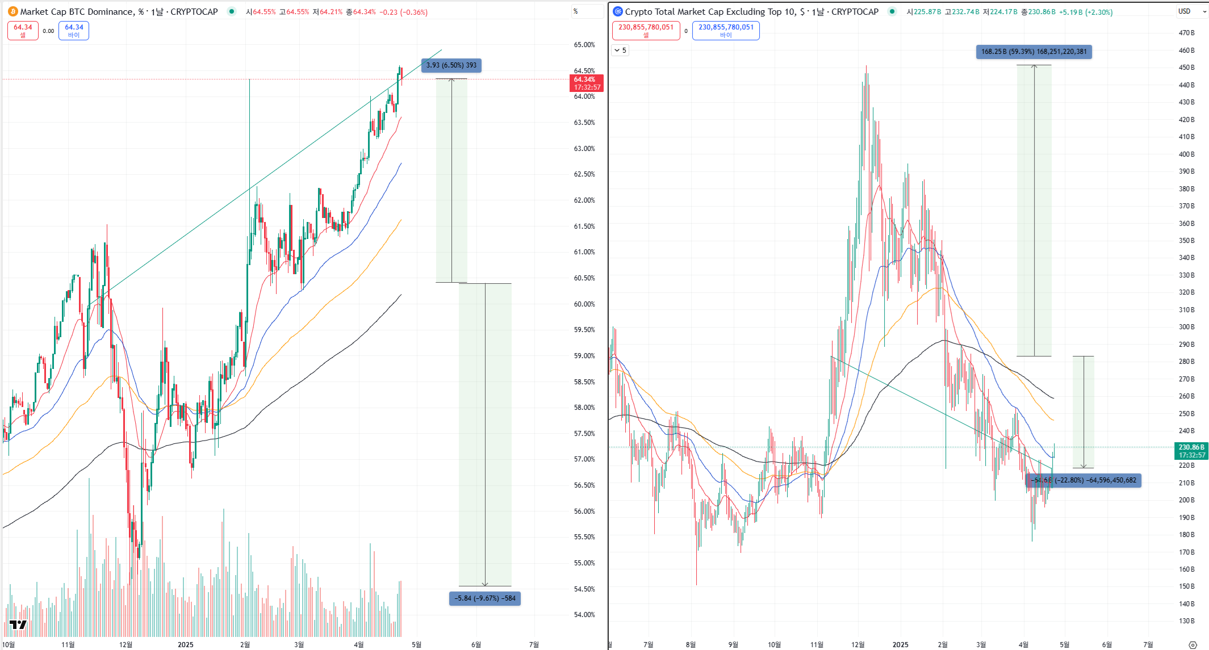The width and height of the screenshot is (1209, 650).
Task: Open chart settings hexagon icon at bottom right
Action: (x=1193, y=644)
